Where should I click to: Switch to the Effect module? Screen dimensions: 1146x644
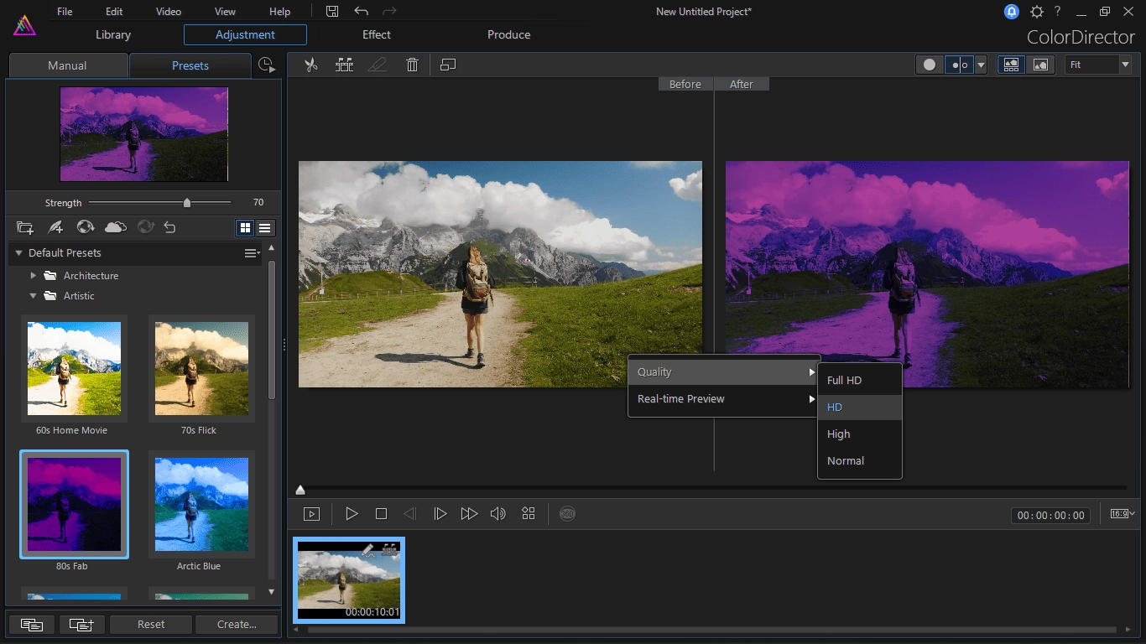pyautogui.click(x=377, y=34)
